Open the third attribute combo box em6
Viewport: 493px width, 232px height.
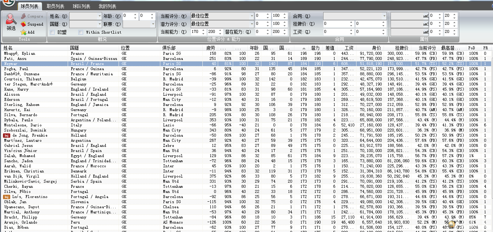pyautogui.click(x=410, y=32)
